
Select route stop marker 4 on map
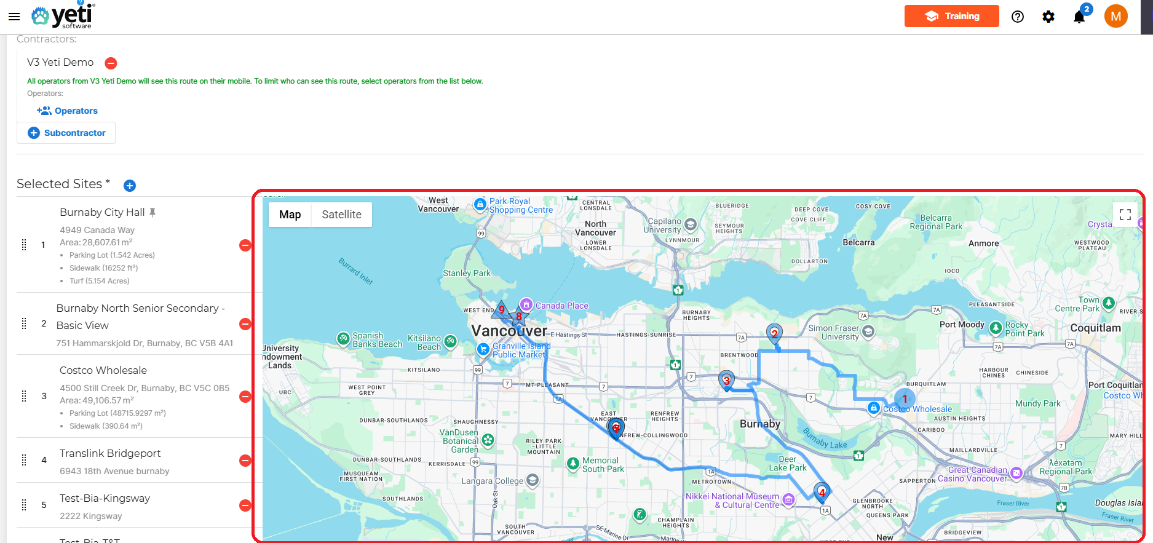pyautogui.click(x=822, y=493)
